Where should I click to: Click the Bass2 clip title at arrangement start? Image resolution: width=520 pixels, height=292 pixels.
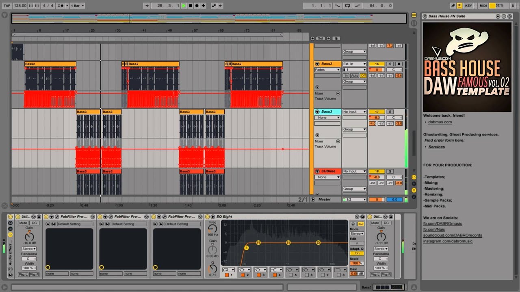(x=50, y=64)
